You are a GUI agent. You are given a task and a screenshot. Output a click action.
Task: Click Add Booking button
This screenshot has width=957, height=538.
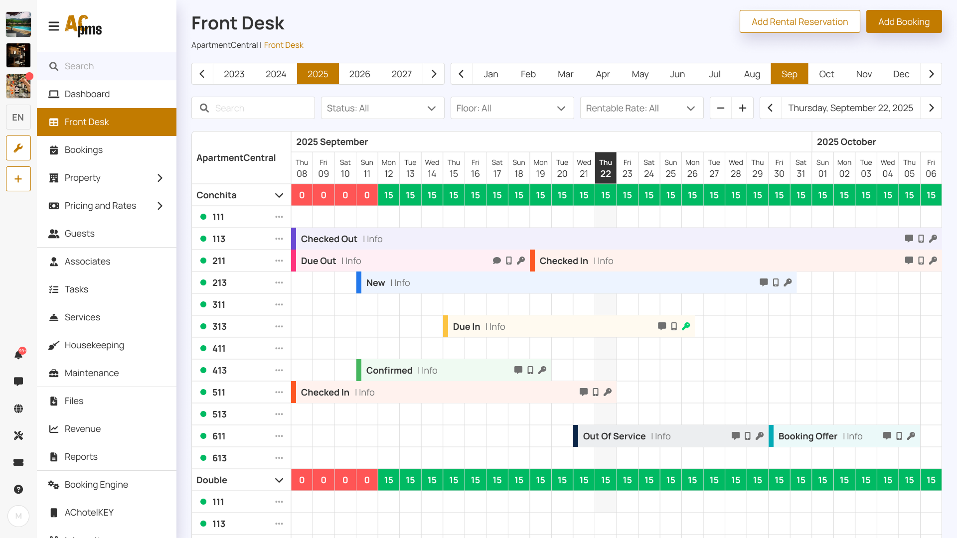904,21
